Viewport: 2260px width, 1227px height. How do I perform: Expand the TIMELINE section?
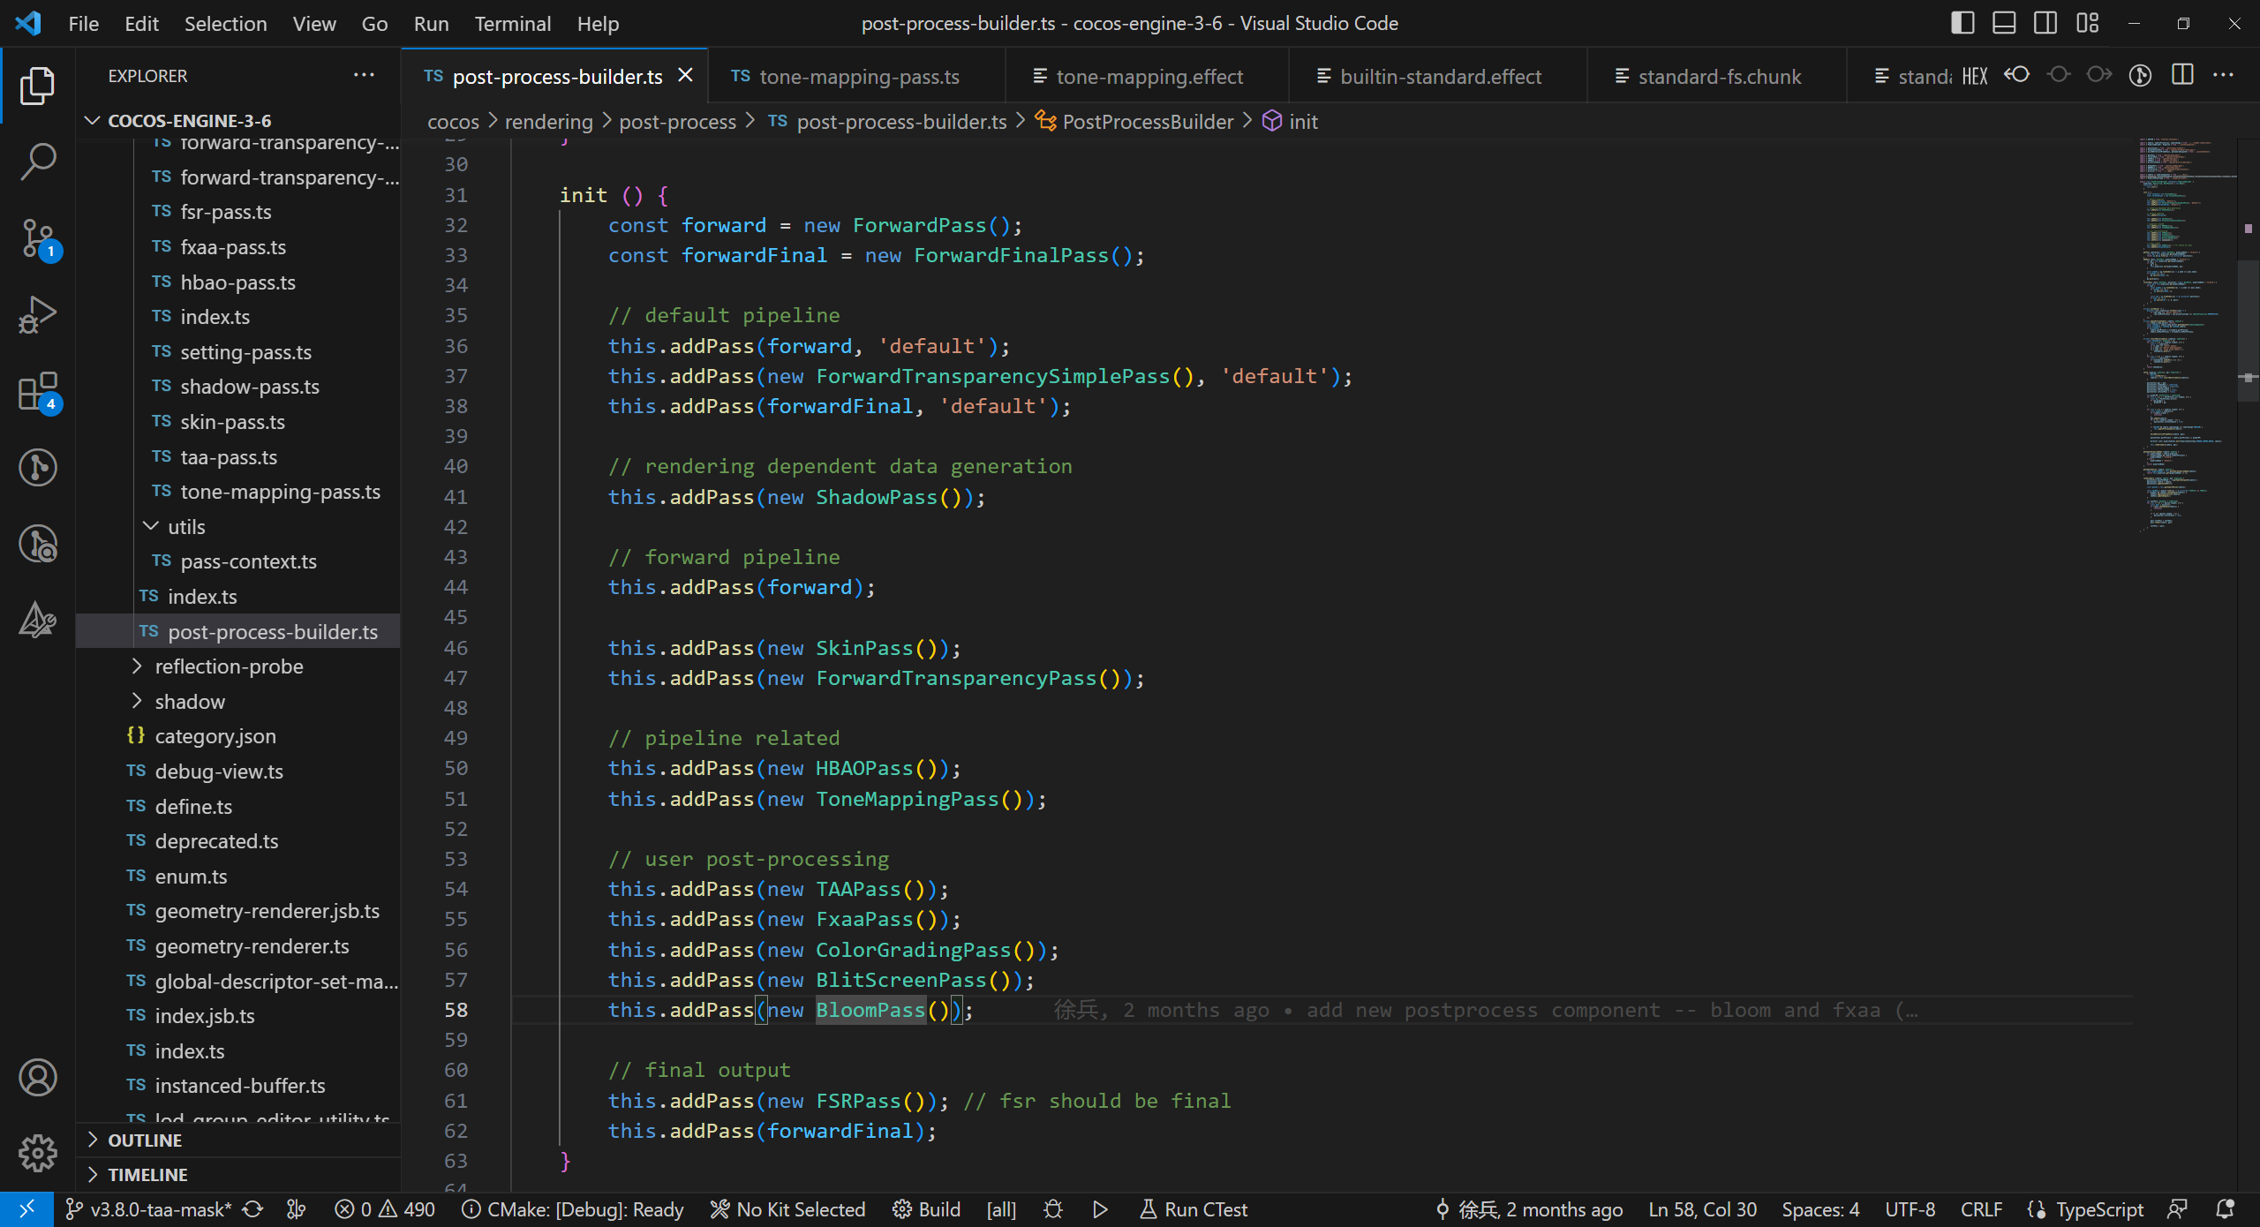[238, 1175]
